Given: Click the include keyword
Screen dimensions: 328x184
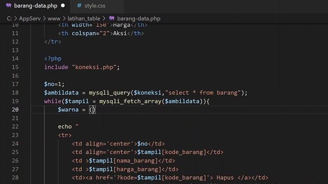Looking at the screenshot, I should pyautogui.click(x=56, y=67).
